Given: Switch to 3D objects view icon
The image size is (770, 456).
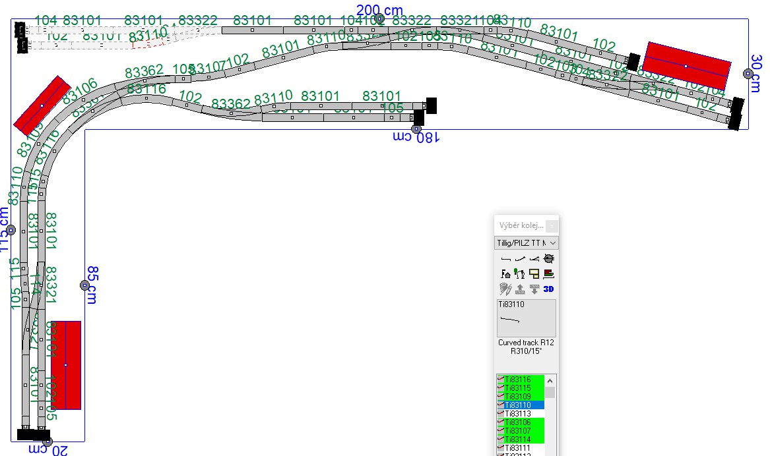Looking at the screenshot, I should tap(549, 289).
